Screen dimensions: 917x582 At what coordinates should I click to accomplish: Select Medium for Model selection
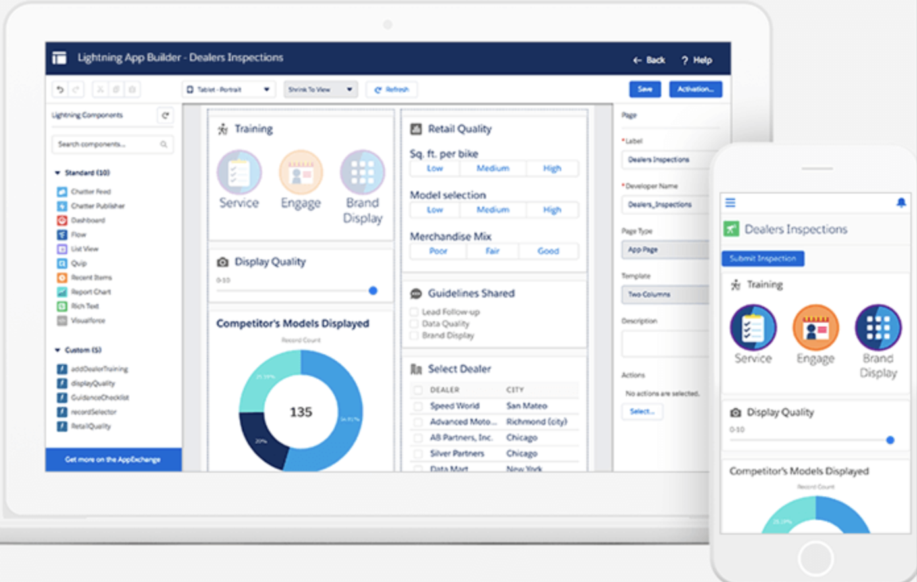(493, 210)
